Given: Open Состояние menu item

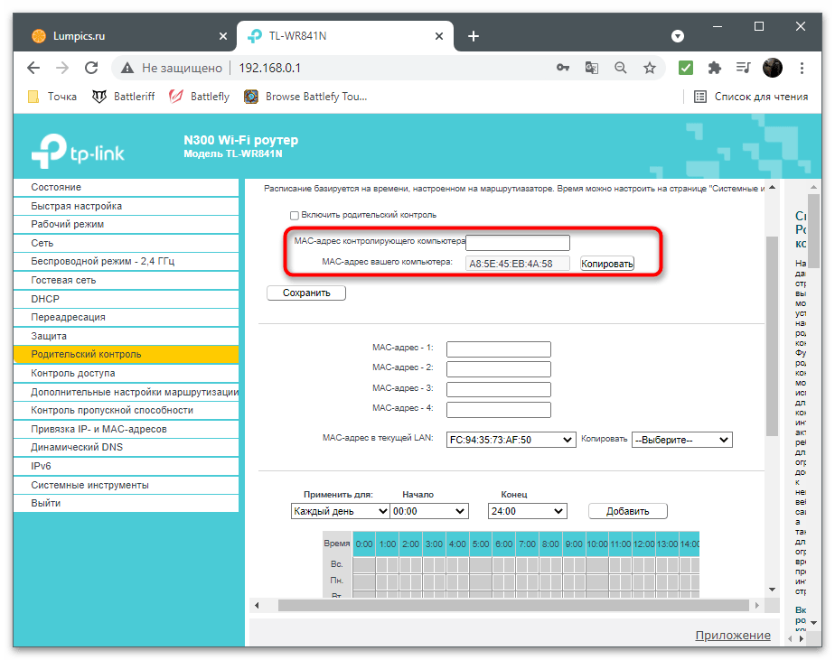Looking at the screenshot, I should 126,188.
